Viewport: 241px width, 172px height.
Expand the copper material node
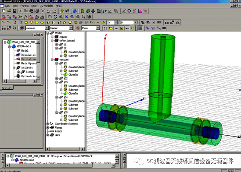point(52,37)
